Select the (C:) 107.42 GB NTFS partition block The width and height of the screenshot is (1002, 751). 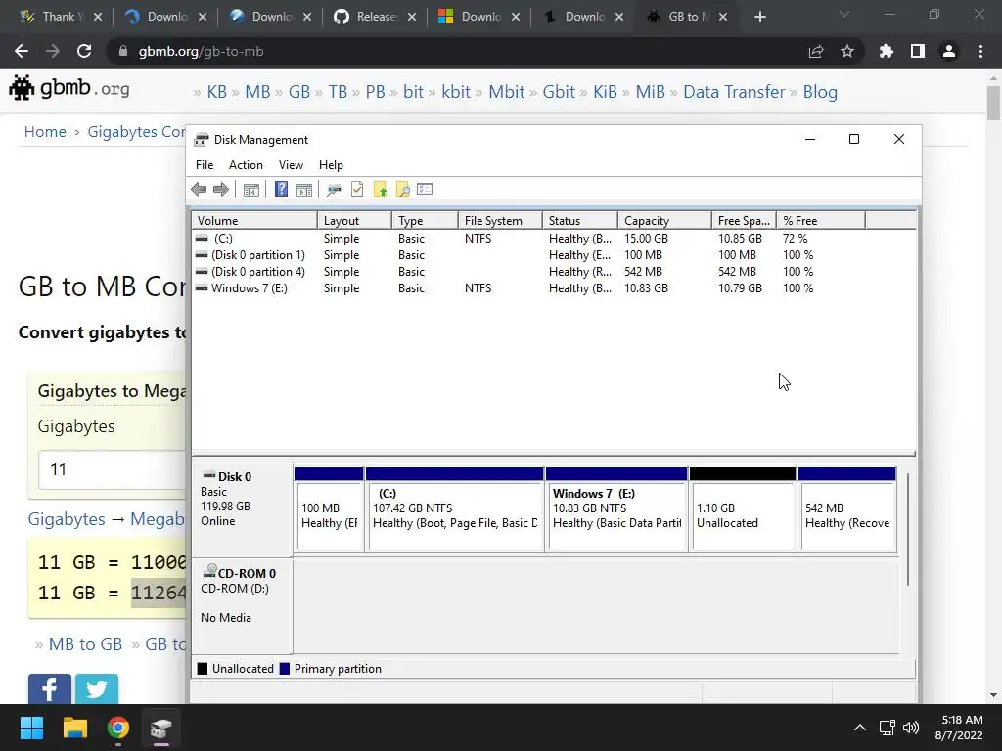click(x=454, y=509)
